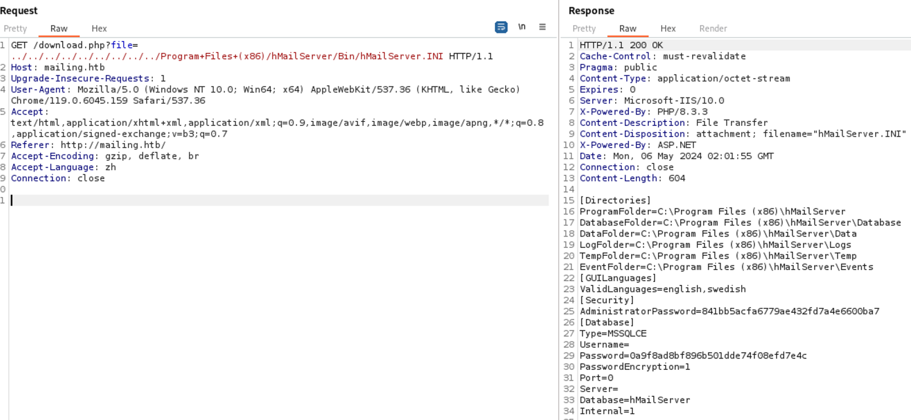Click the User-Agent header line

pyautogui.click(x=266, y=89)
